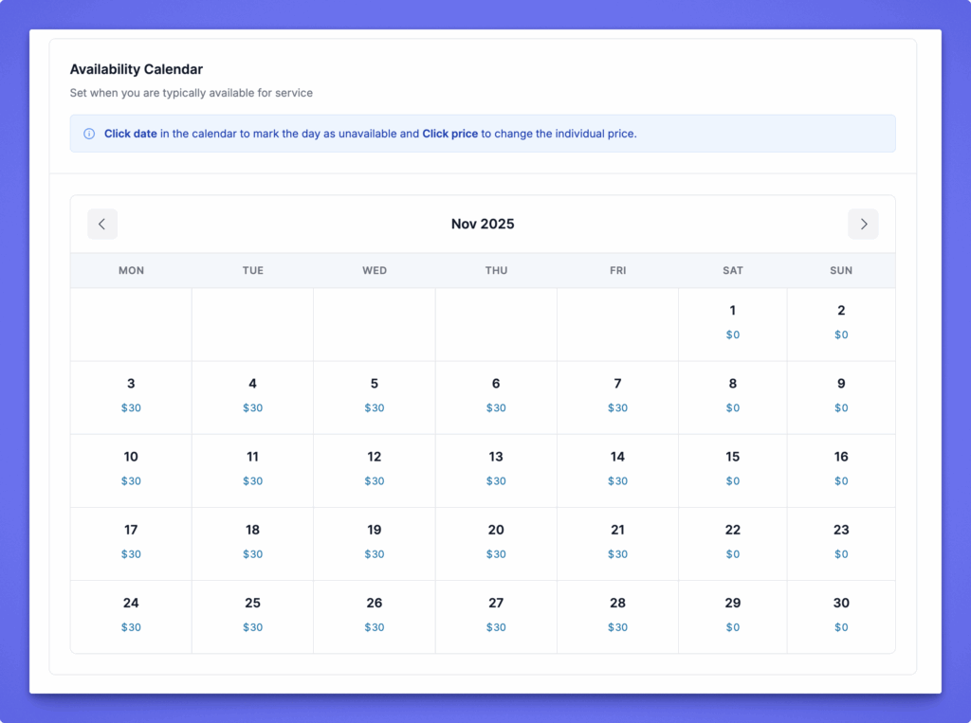The height and width of the screenshot is (723, 971).
Task: Click the $0 price under date 30
Action: [841, 627]
